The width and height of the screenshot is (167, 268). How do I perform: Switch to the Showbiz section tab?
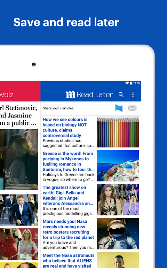[x=7, y=94]
